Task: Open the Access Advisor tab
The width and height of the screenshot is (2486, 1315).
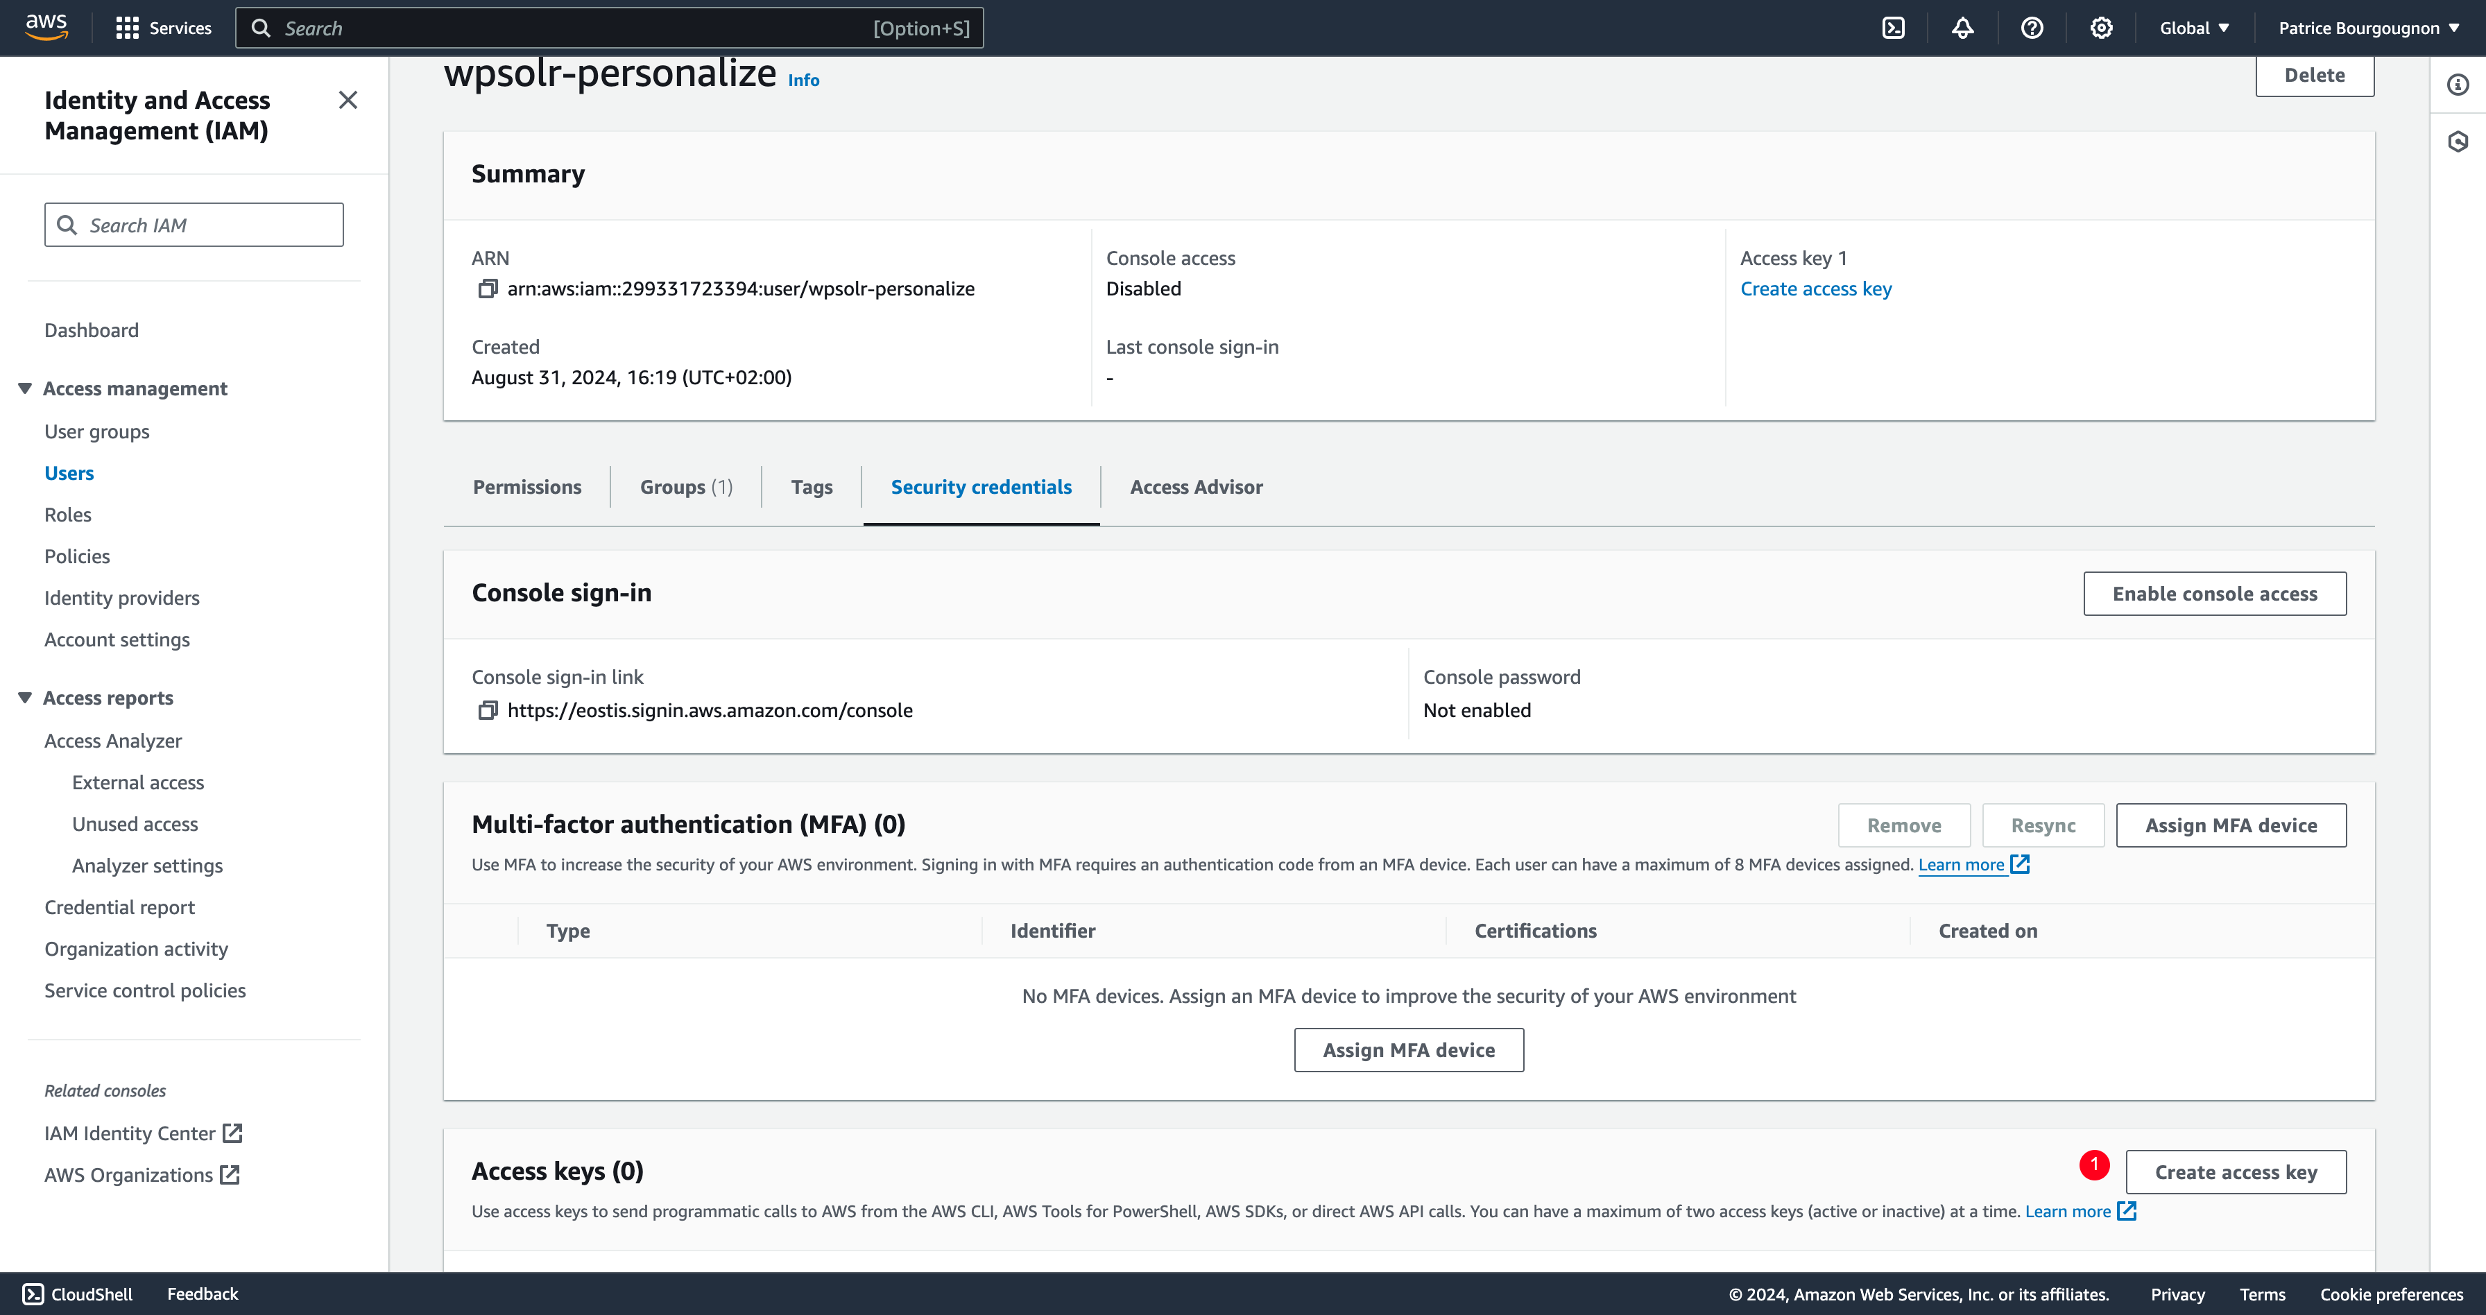Action: [1196, 487]
